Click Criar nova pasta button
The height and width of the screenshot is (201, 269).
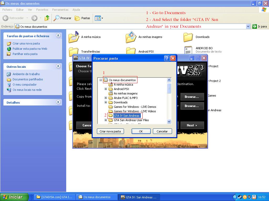point(110,131)
